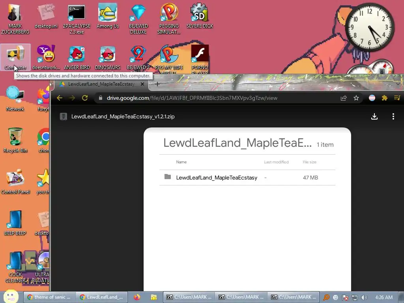Sort by the Name column header

coord(181,162)
